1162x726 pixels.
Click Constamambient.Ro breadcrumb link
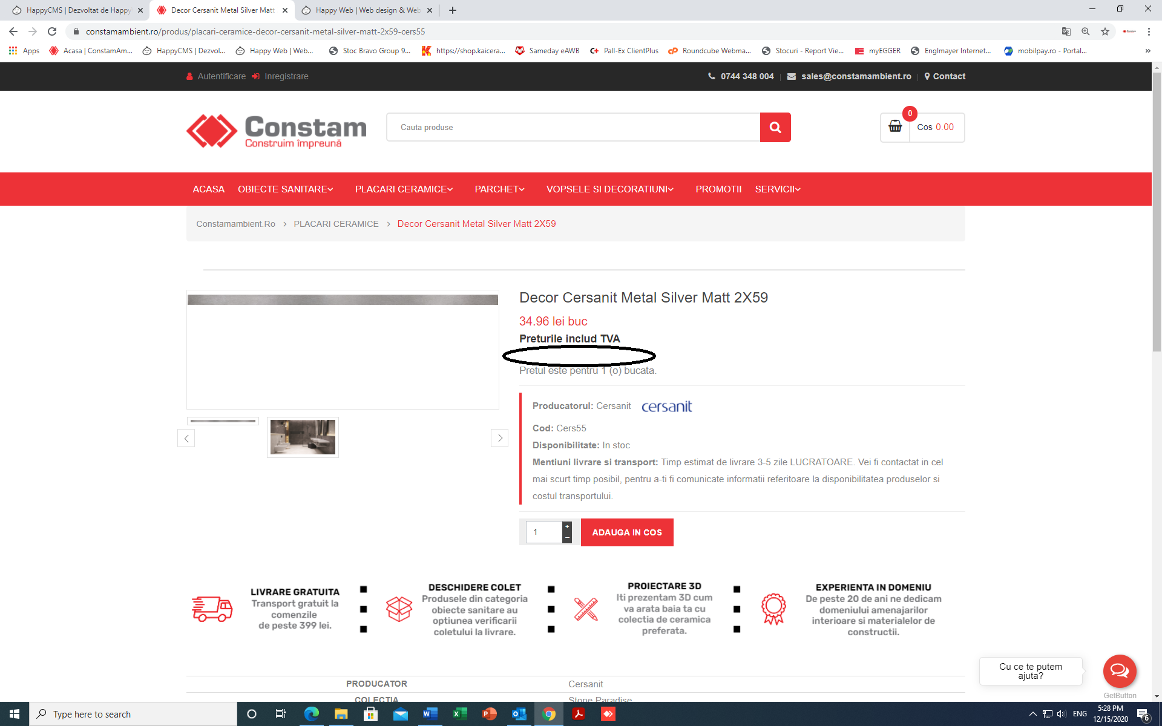tap(235, 224)
